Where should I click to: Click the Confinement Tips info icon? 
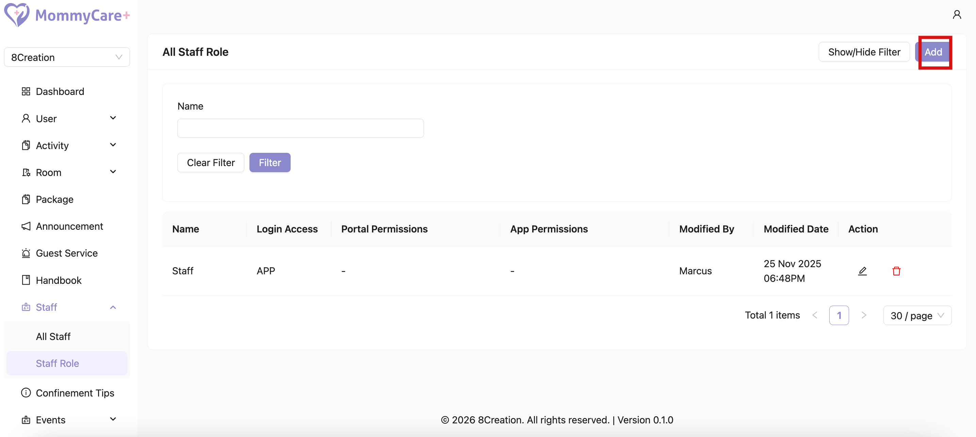(x=26, y=393)
